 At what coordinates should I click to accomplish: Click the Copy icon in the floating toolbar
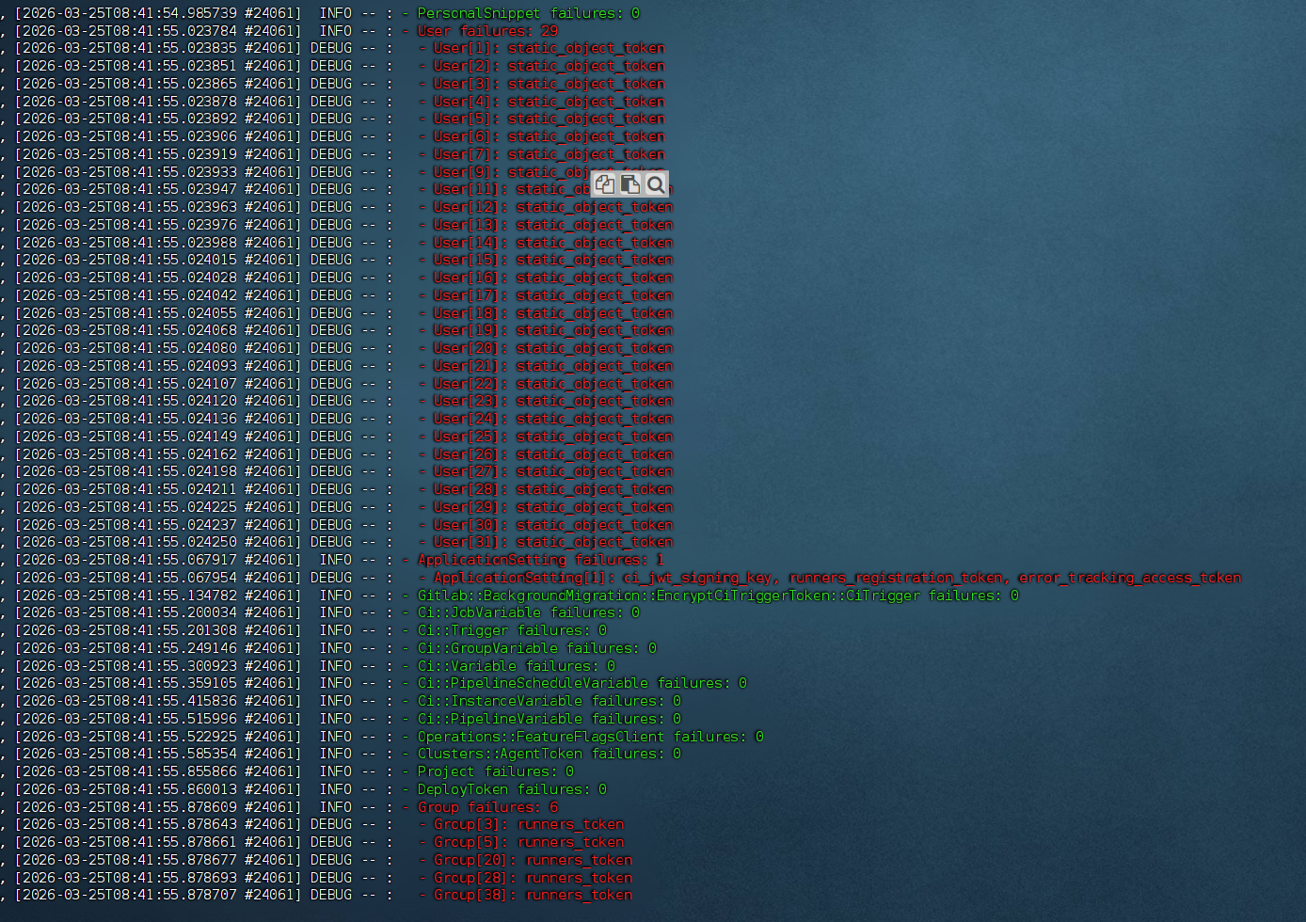pos(605,184)
